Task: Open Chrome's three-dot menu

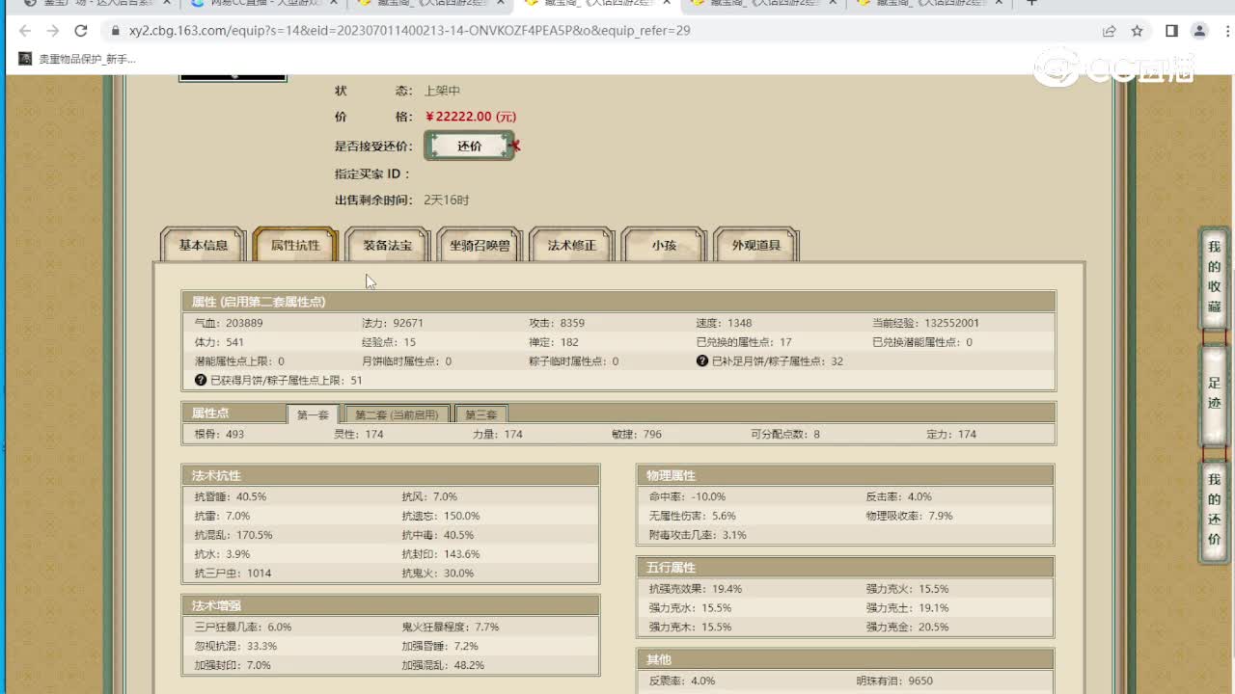Action: pyautogui.click(x=1225, y=31)
